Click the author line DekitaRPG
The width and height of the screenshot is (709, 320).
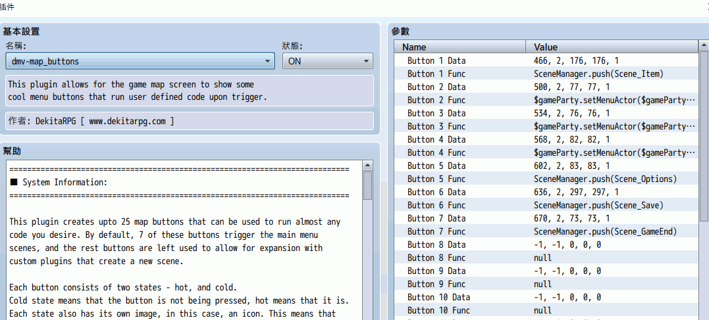190,120
